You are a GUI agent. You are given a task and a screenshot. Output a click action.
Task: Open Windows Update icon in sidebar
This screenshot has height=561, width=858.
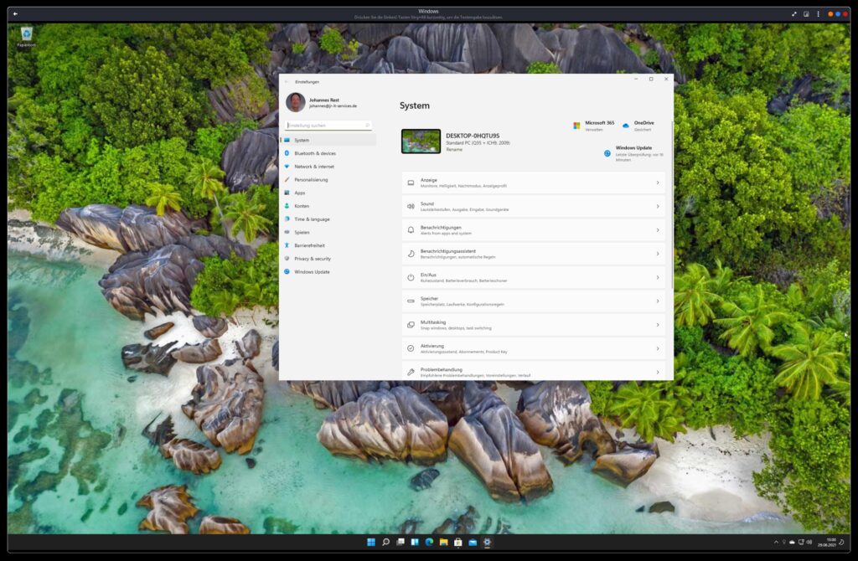pos(287,271)
